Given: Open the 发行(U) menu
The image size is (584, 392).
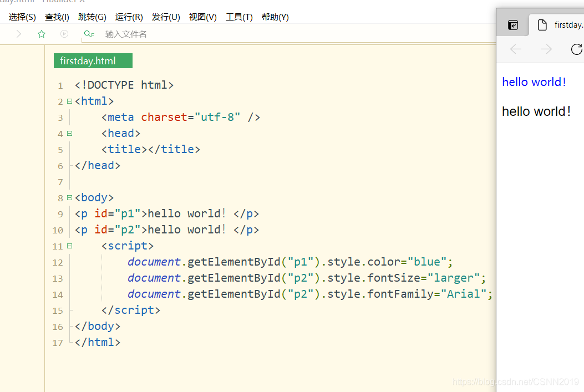Looking at the screenshot, I should [x=166, y=17].
